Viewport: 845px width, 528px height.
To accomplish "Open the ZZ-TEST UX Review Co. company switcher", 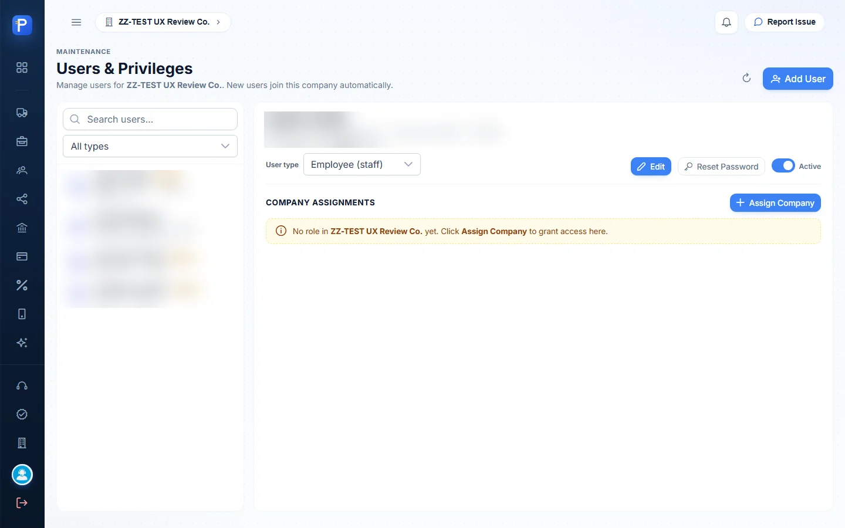I will point(163,22).
